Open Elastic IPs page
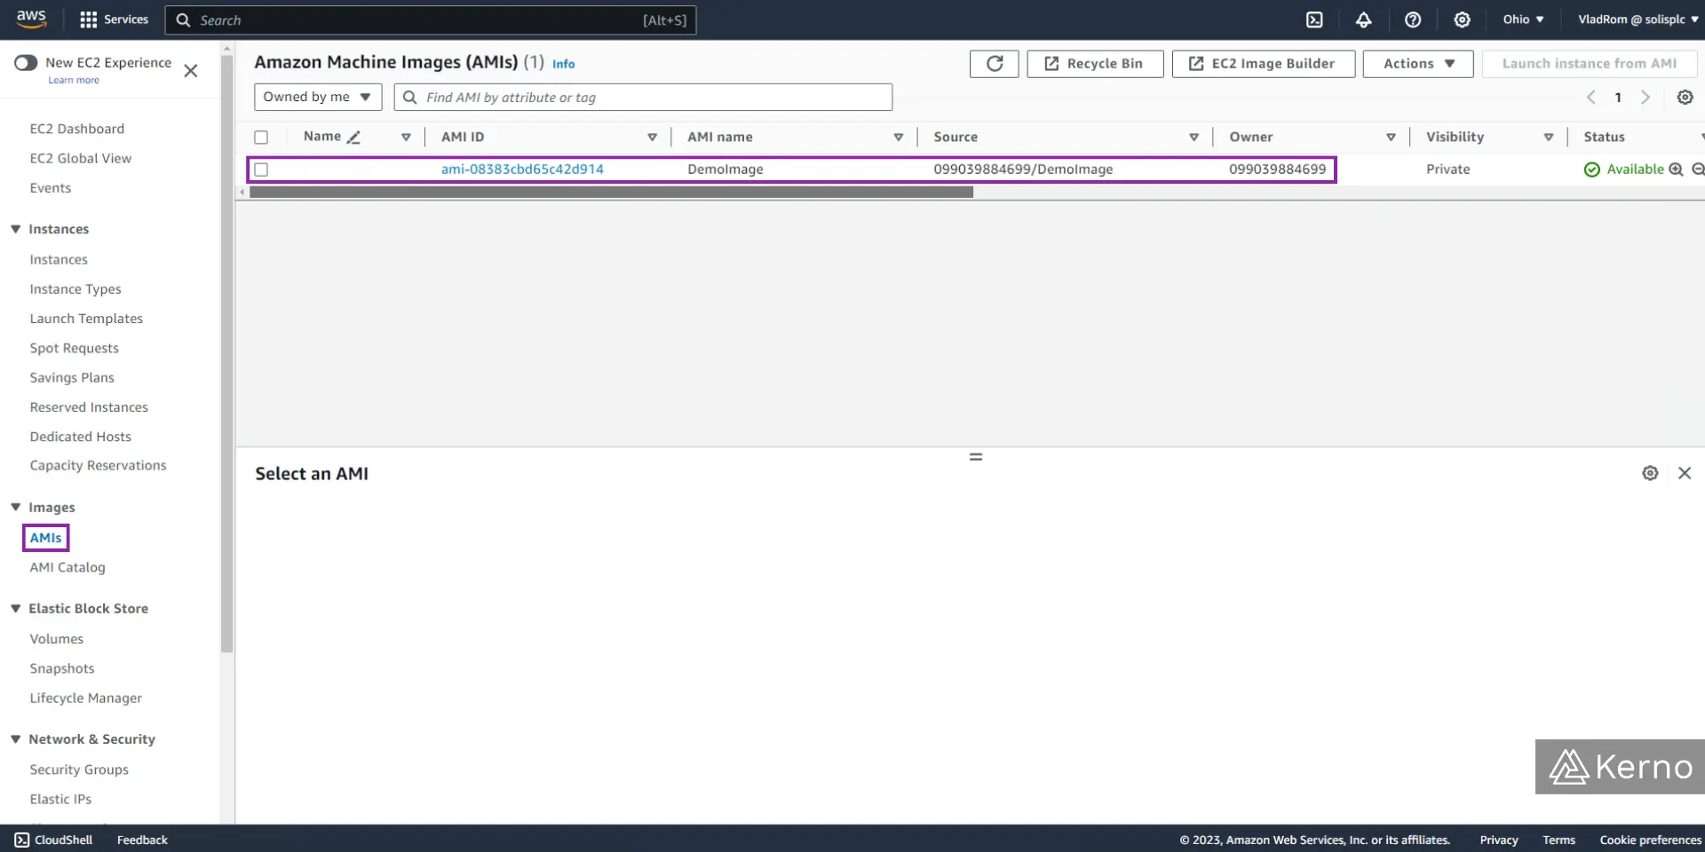Image resolution: width=1705 pixels, height=852 pixels. 60,799
